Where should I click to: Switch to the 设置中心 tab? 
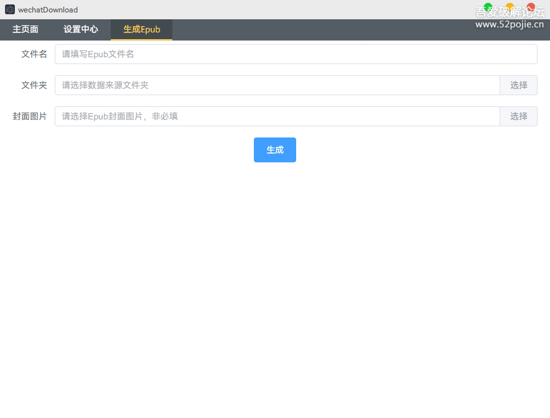[81, 29]
